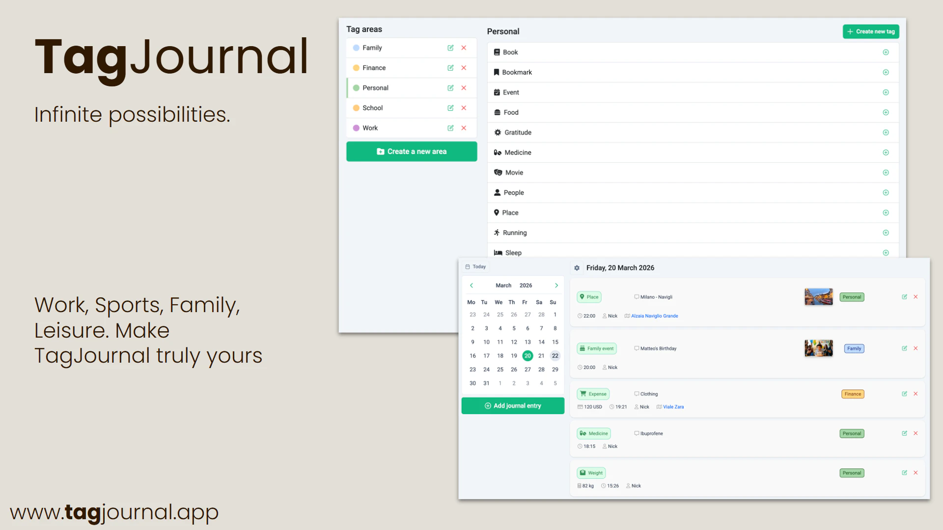The image size is (943, 530).
Task: Delete the Milano - Navigli place entry
Action: [x=915, y=297]
